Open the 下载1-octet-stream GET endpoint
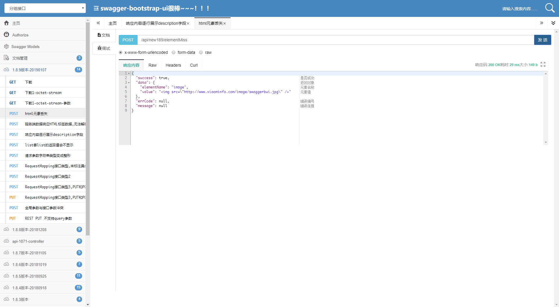 click(43, 93)
